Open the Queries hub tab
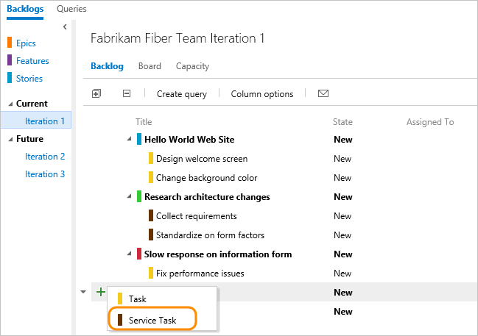 [71, 9]
